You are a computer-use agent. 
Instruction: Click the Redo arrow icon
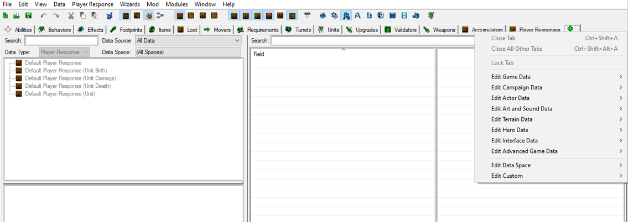56,16
